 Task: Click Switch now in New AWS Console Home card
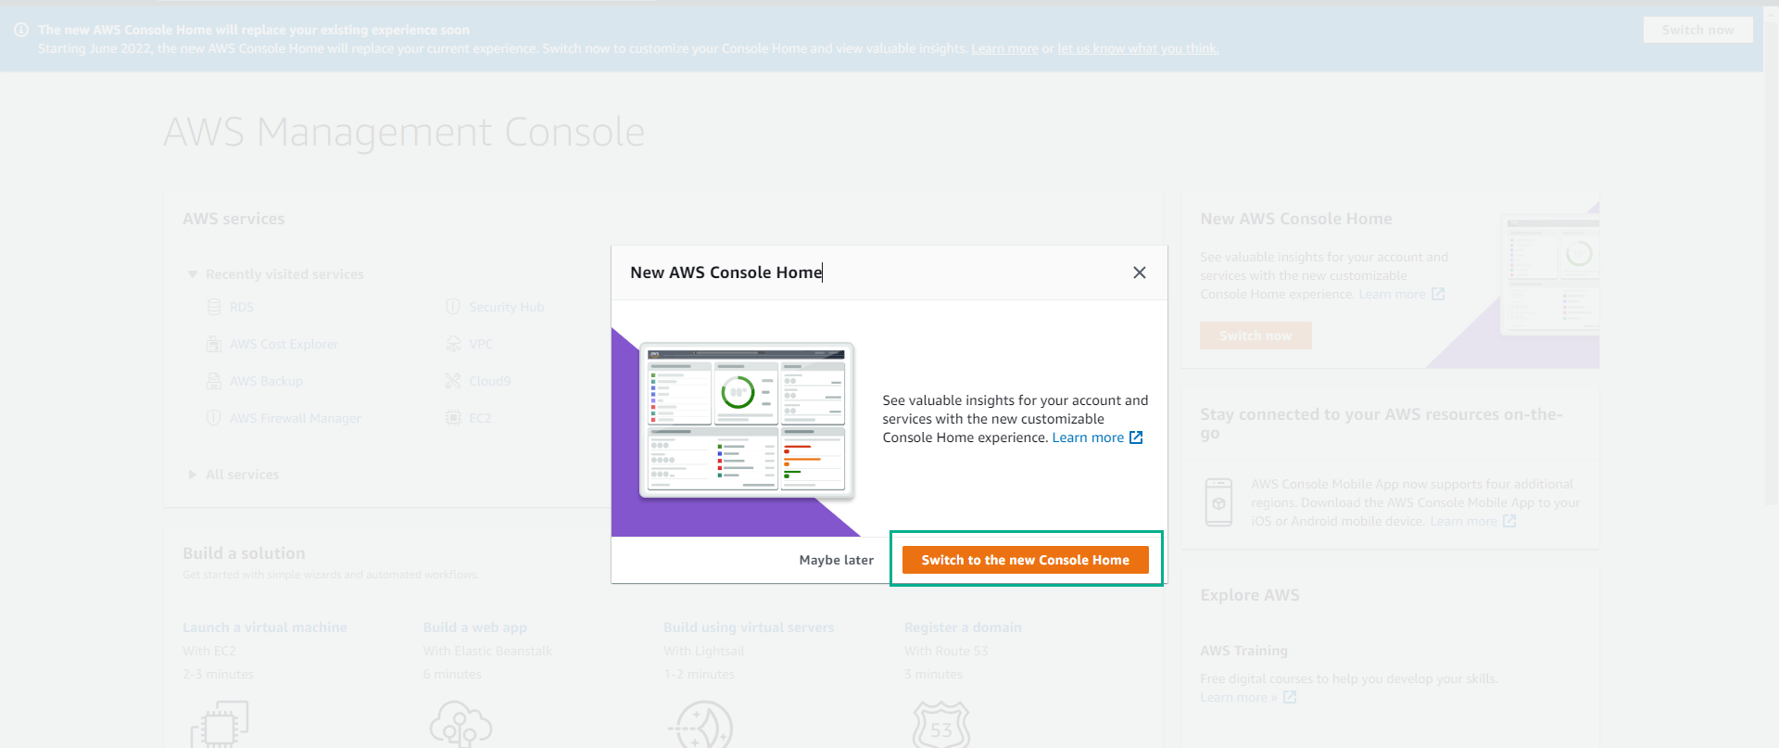(1255, 336)
